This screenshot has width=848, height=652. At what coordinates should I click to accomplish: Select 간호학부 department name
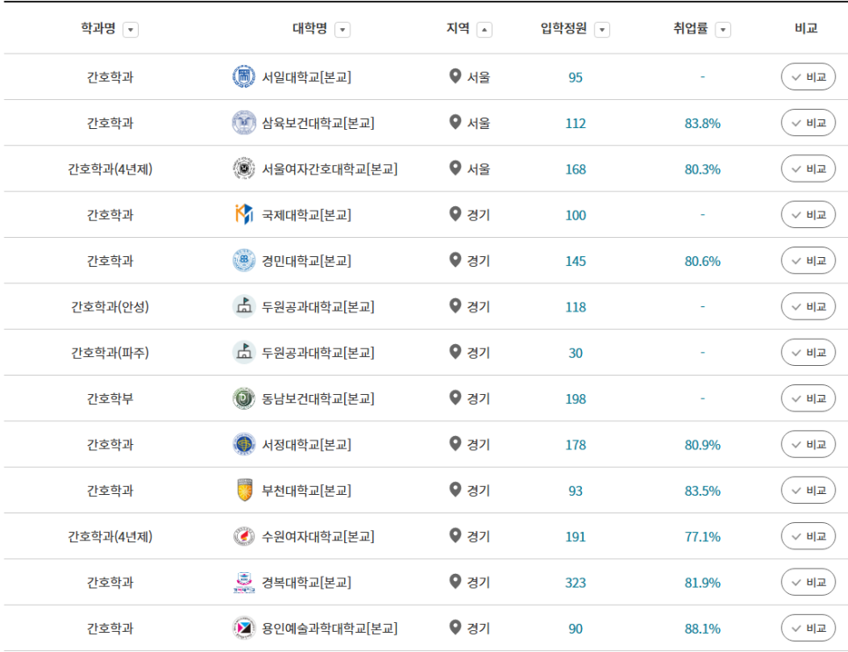tap(110, 398)
